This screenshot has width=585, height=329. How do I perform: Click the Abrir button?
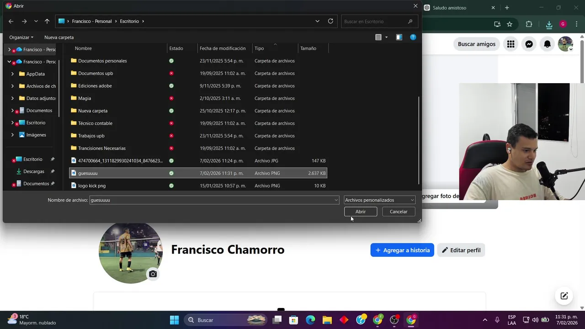click(x=361, y=212)
